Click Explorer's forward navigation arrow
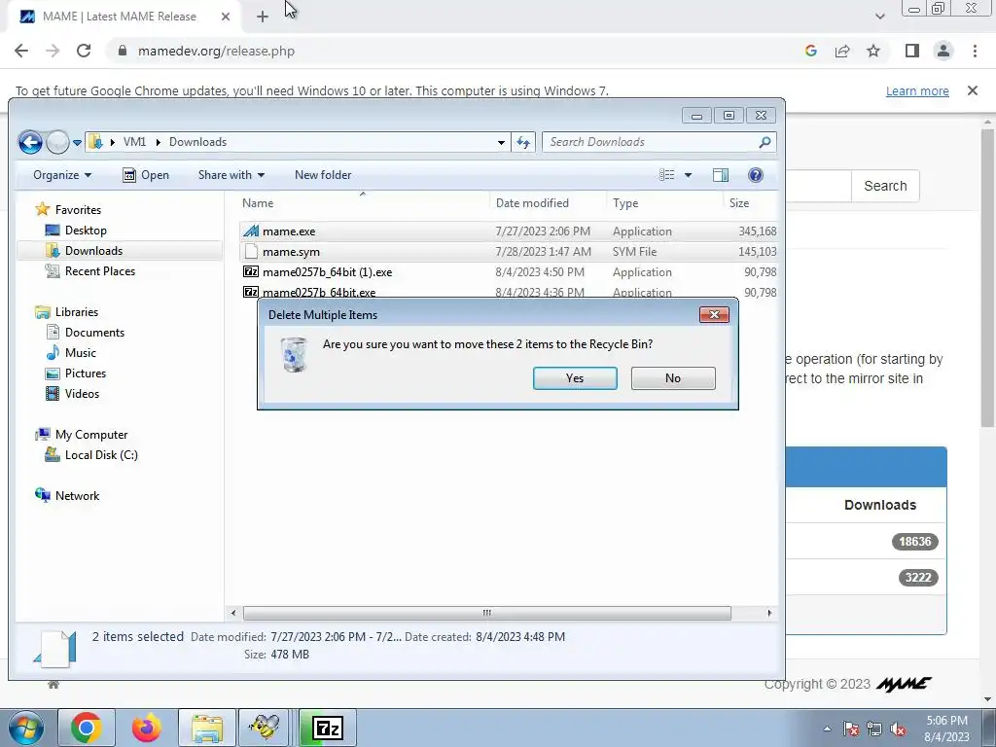996x747 pixels. click(57, 142)
